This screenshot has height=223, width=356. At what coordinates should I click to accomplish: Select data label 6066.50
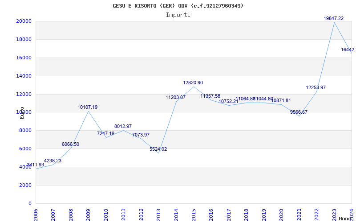point(70,144)
